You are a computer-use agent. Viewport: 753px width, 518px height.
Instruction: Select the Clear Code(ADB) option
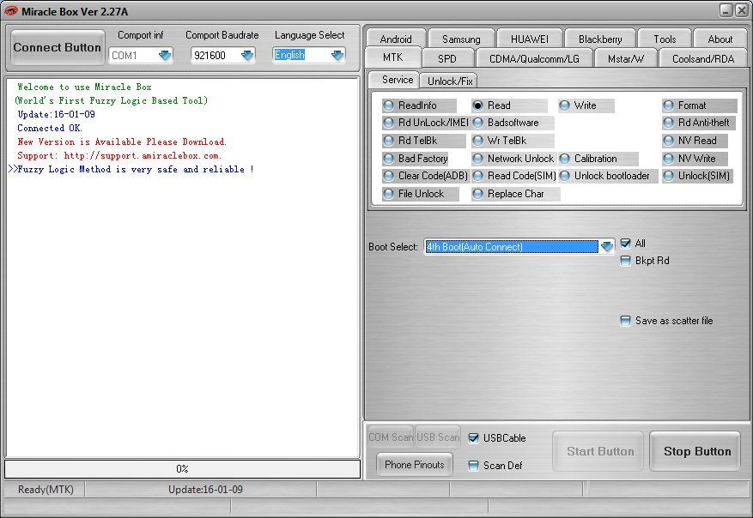[x=426, y=176]
